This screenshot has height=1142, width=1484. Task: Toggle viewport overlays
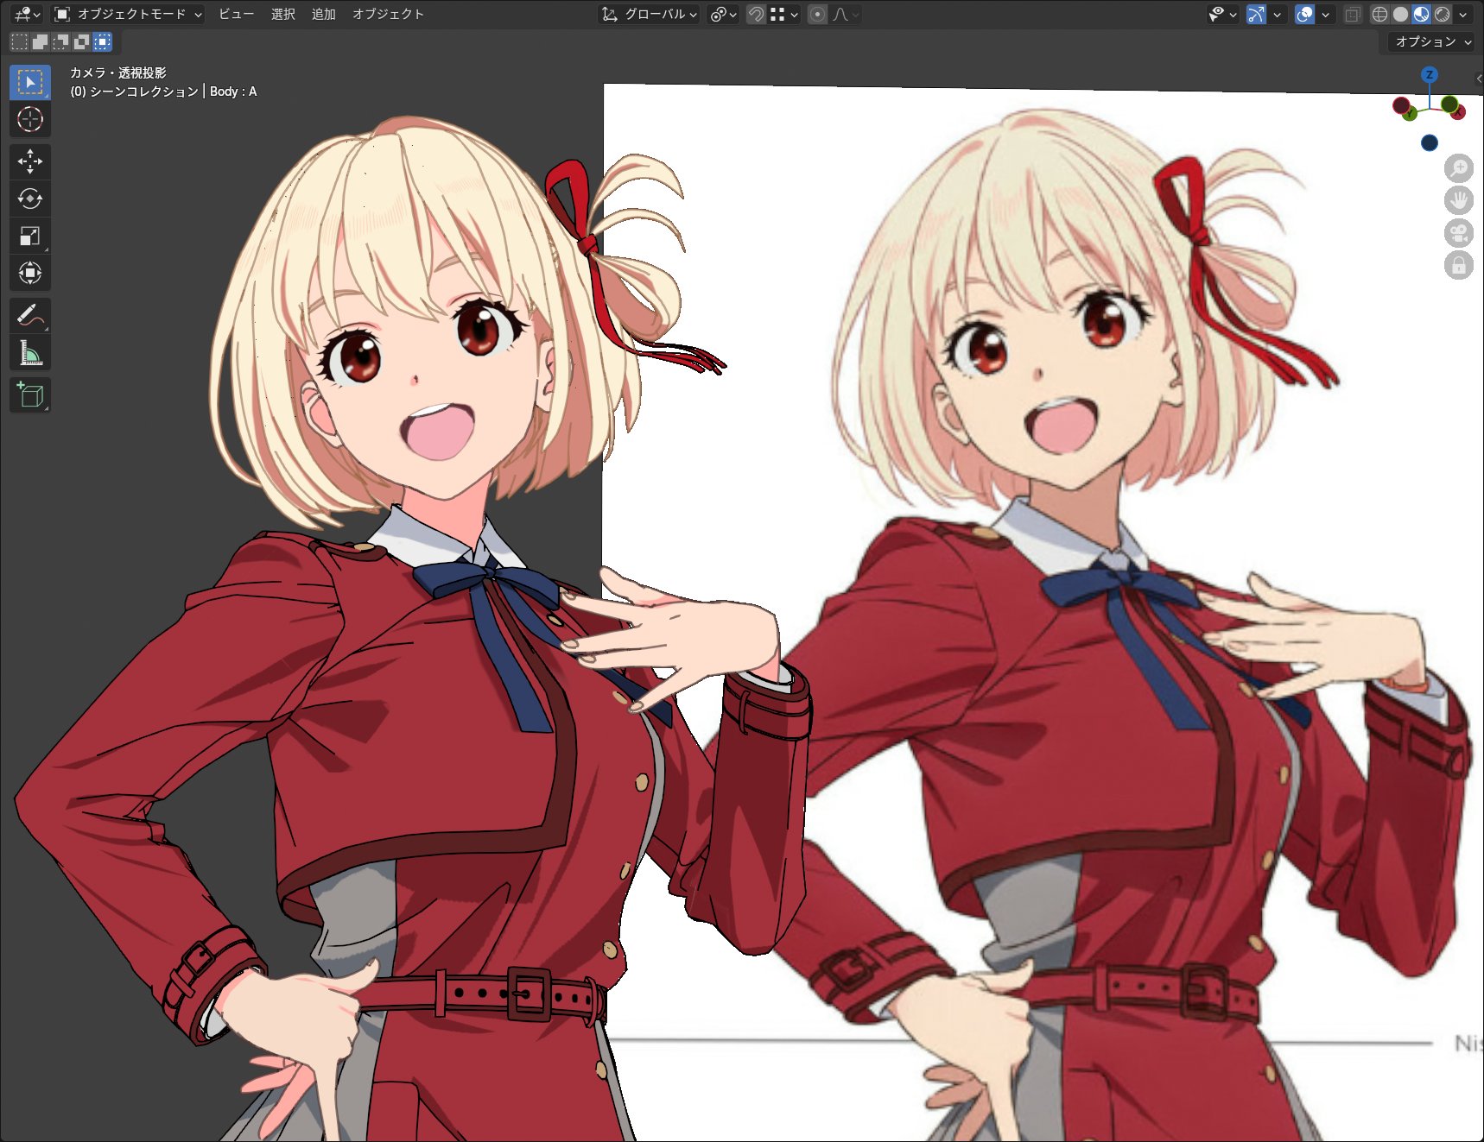[1304, 14]
